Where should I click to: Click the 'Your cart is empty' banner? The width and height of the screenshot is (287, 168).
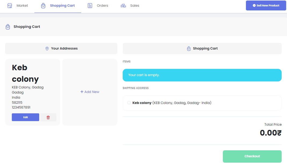tap(202, 75)
